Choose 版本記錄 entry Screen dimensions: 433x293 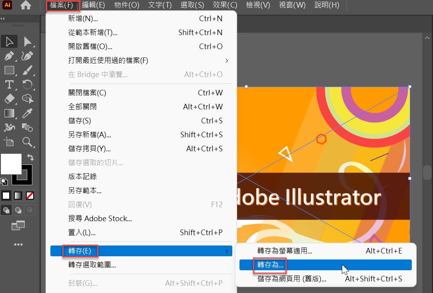[x=141, y=176]
